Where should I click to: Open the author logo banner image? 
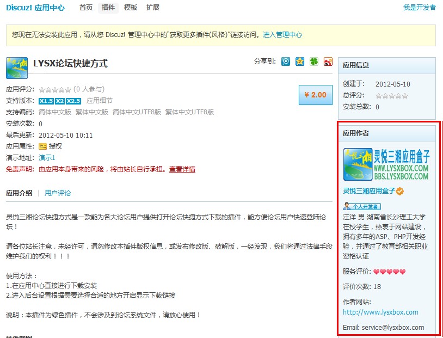click(386, 164)
